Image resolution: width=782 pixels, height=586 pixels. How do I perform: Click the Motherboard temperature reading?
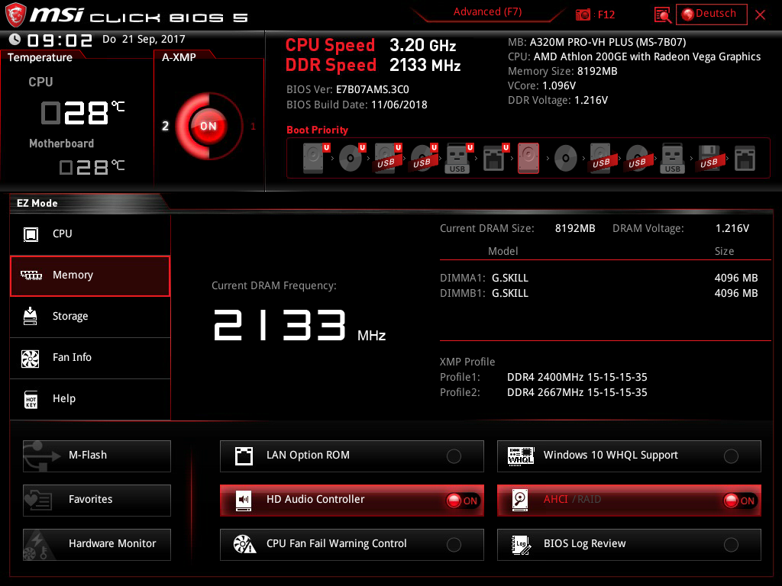point(92,167)
